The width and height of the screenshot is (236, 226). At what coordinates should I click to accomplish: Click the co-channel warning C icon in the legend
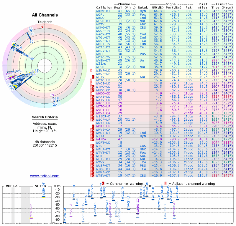point(103,183)
